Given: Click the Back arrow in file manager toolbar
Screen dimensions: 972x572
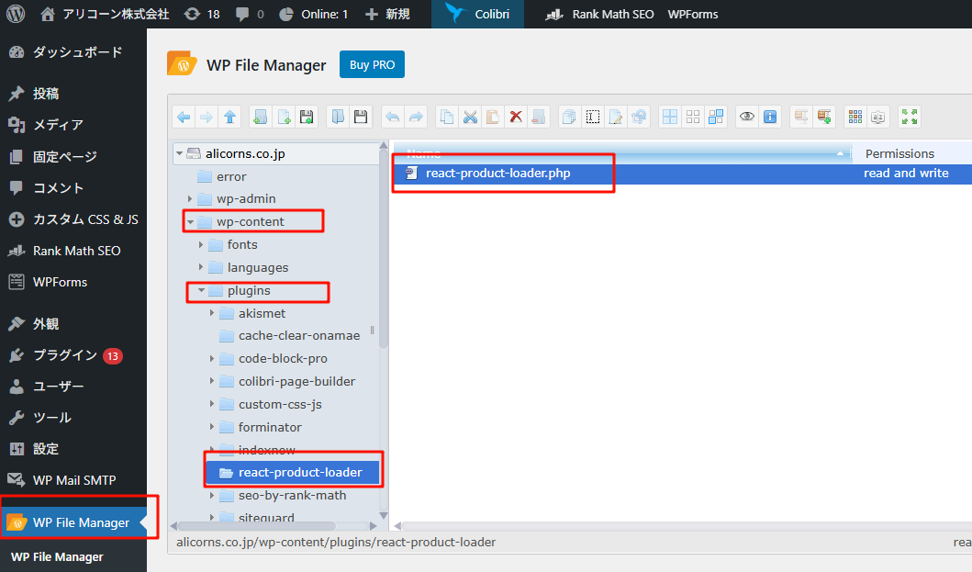Looking at the screenshot, I should [184, 117].
